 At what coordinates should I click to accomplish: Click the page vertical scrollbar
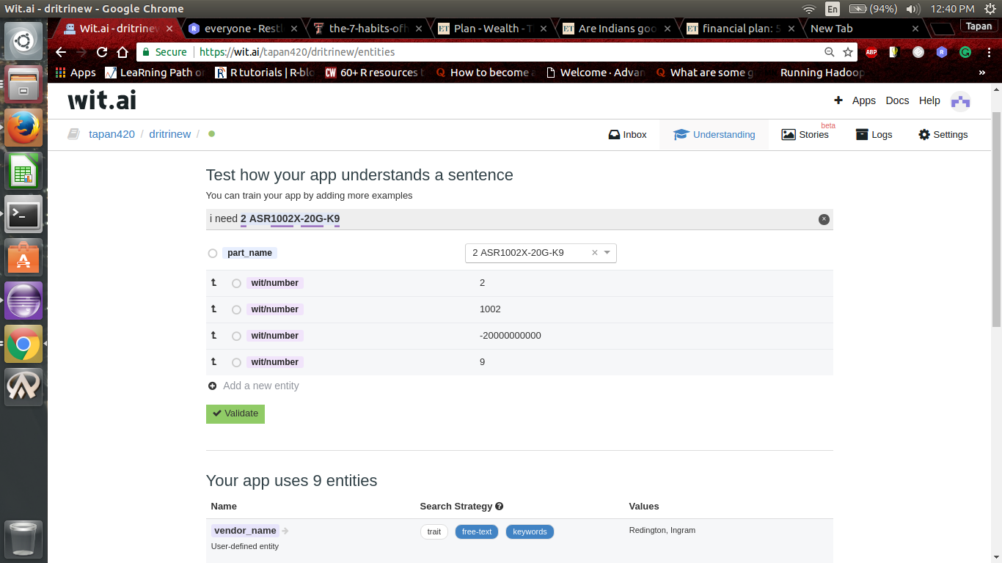pos(996,220)
